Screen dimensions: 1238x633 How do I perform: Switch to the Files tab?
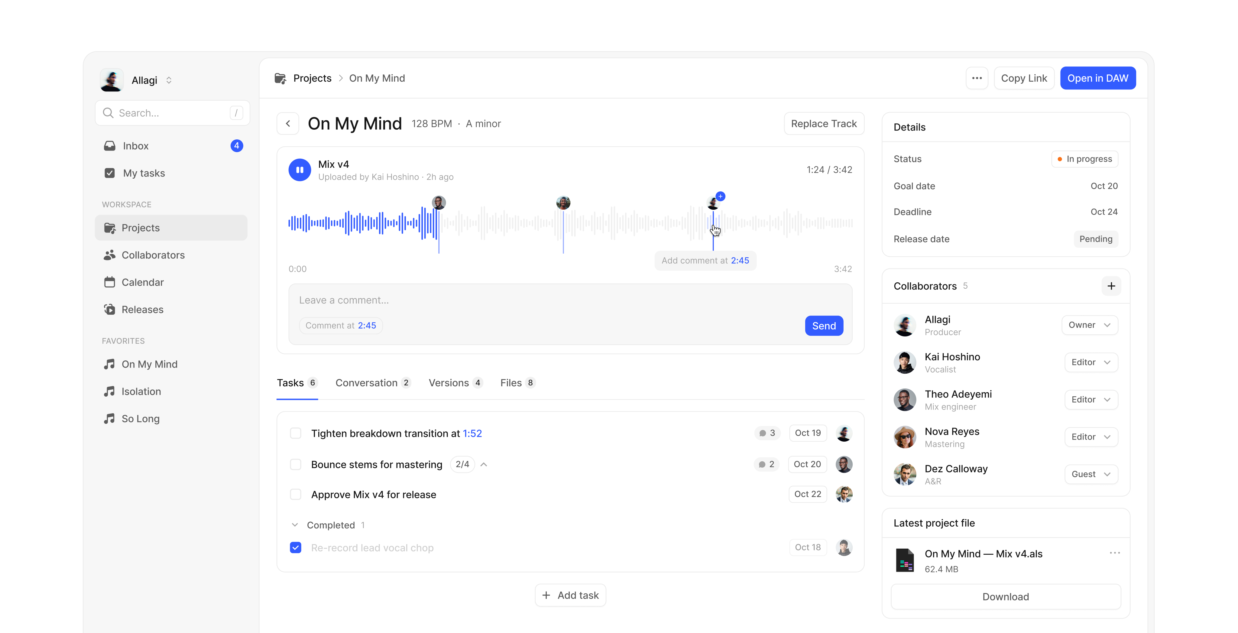517,383
